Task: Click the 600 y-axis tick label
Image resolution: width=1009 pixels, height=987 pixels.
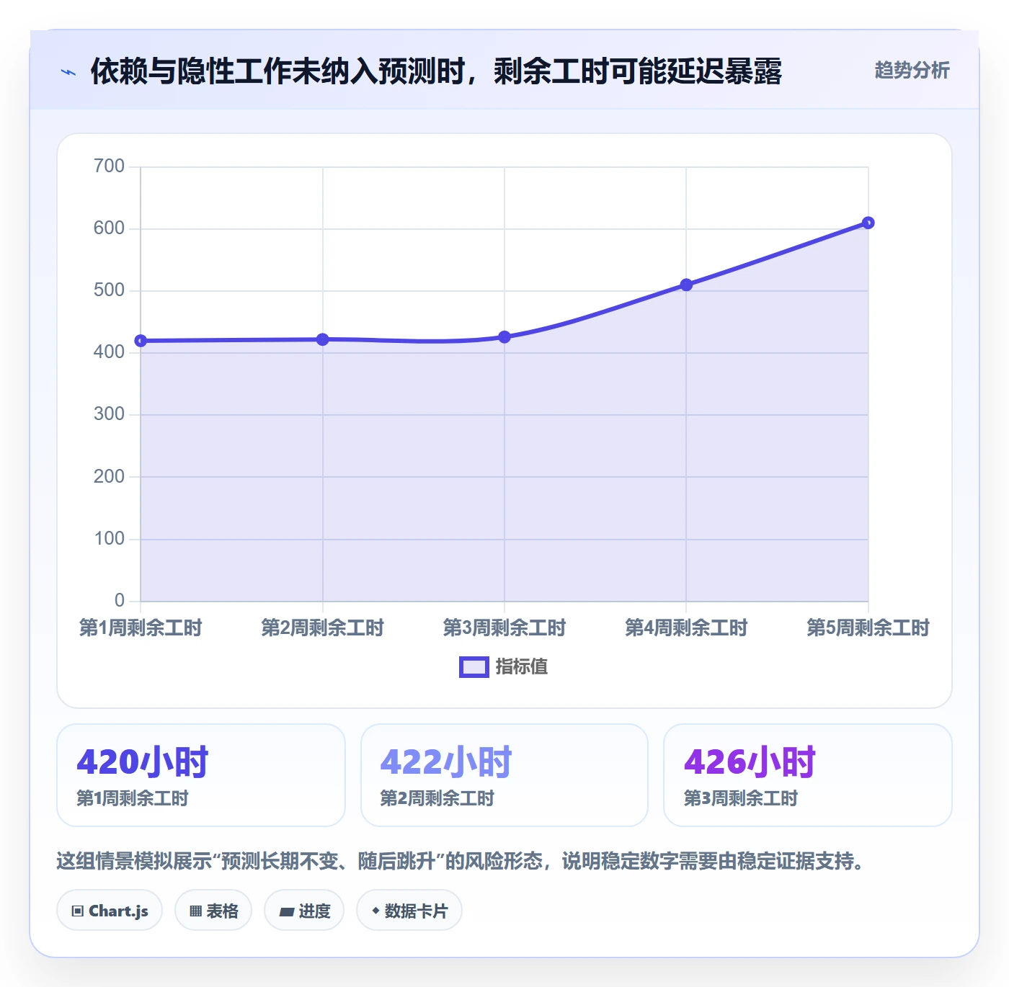Action: (109, 228)
